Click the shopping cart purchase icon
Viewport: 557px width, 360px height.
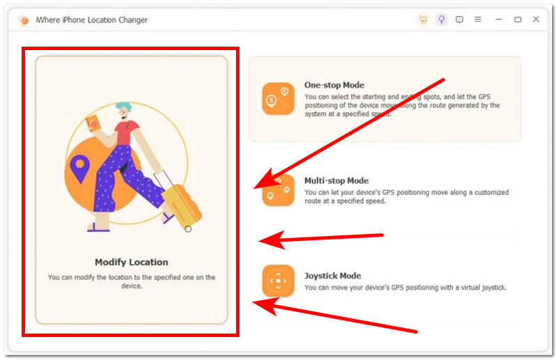click(423, 19)
